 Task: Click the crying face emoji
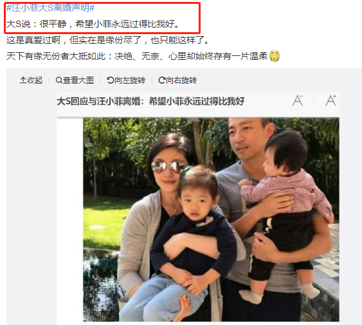275,56
